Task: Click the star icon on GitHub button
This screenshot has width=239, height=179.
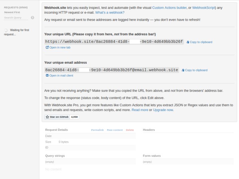Action: point(48,117)
